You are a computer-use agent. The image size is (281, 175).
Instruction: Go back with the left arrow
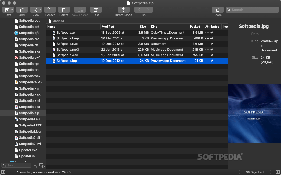(139, 10)
